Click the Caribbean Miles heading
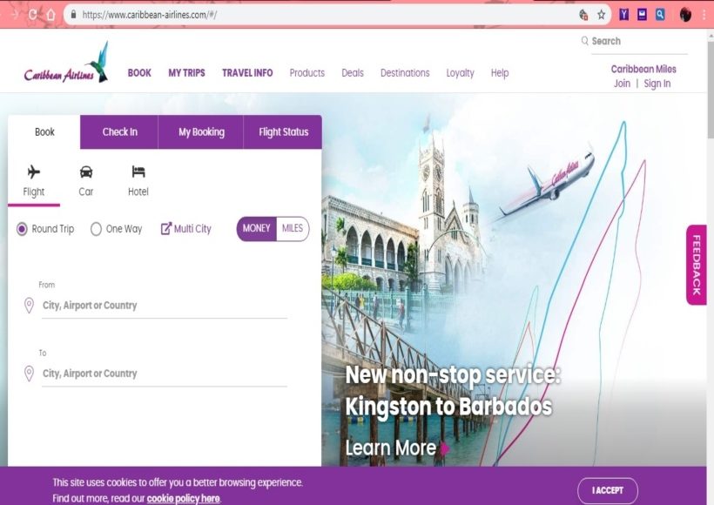This screenshot has width=714, height=505. pos(643,69)
